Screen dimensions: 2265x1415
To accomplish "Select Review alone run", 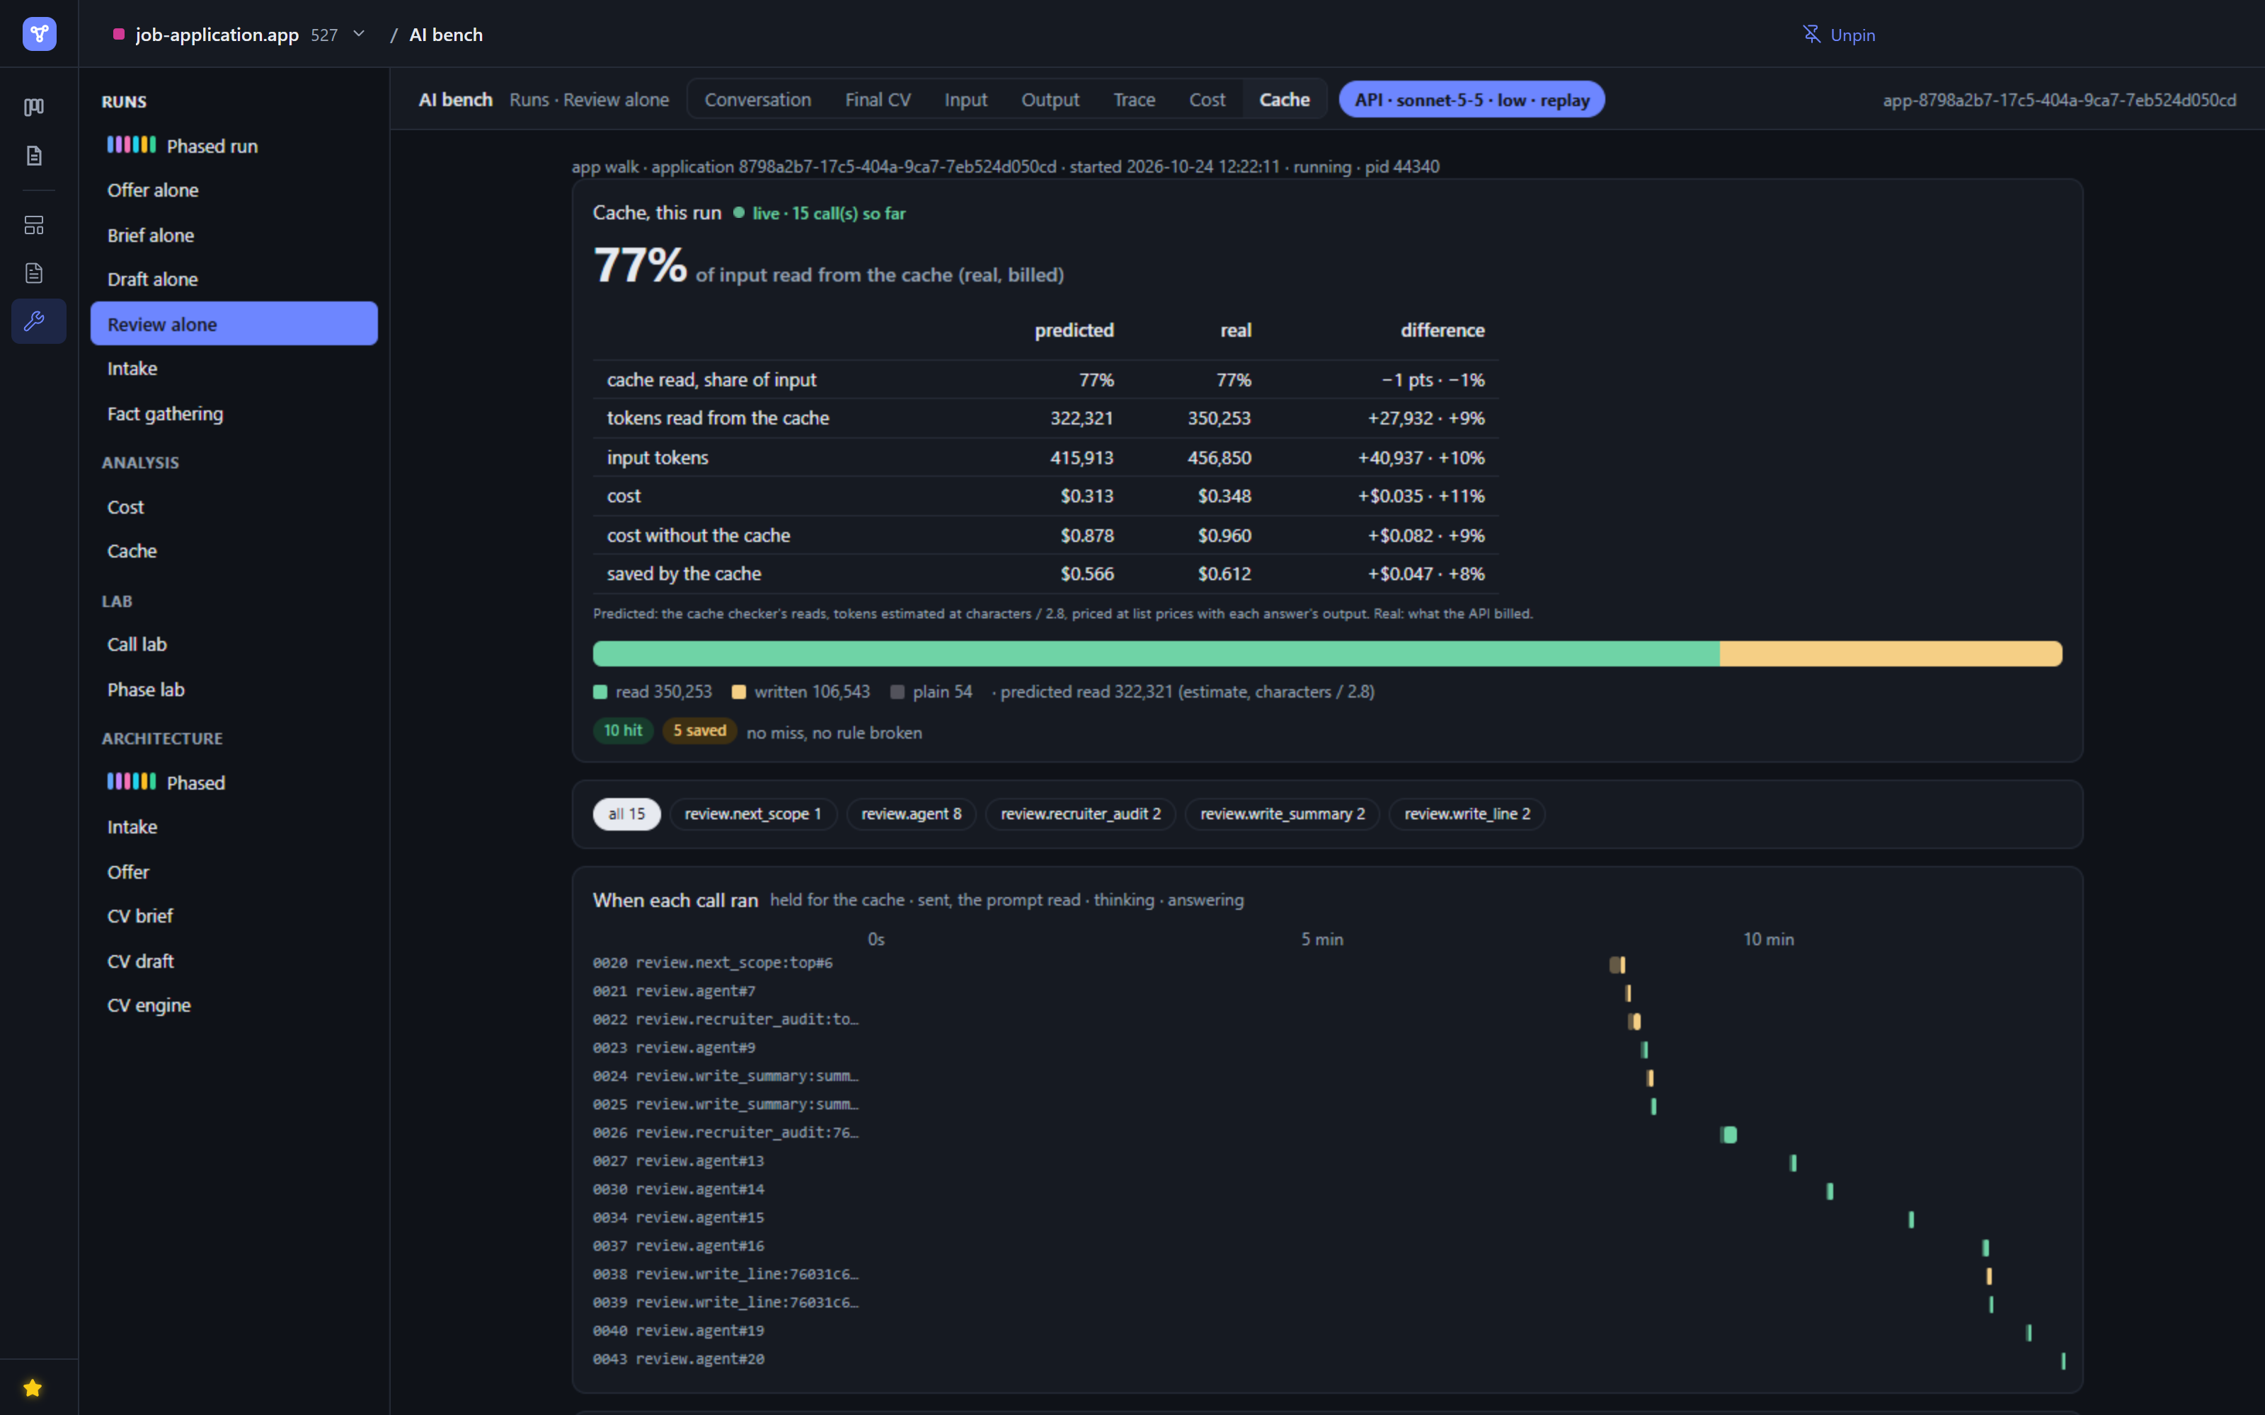I will pyautogui.click(x=234, y=324).
